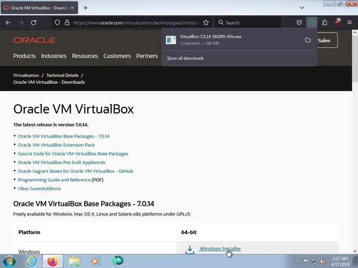The height and width of the screenshot is (268, 358).
Task: Open Oracle VM VirtualBox Base Packages - 7.0.14 link
Action: tap(64, 136)
